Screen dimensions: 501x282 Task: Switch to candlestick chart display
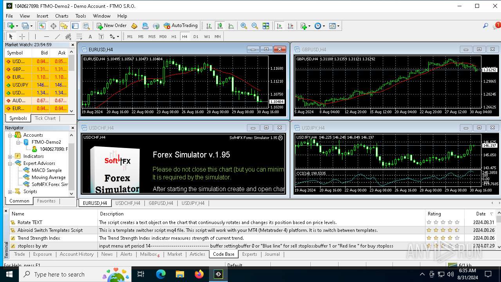(x=220, y=26)
